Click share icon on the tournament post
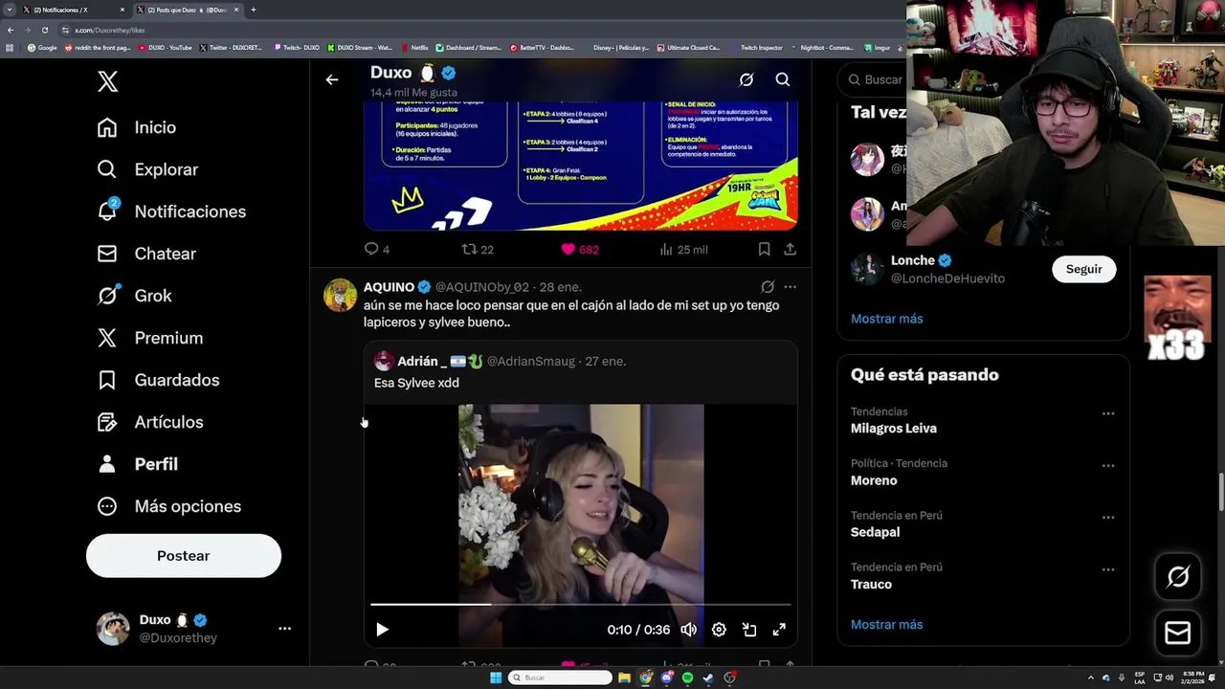The width and height of the screenshot is (1225, 689). (790, 249)
